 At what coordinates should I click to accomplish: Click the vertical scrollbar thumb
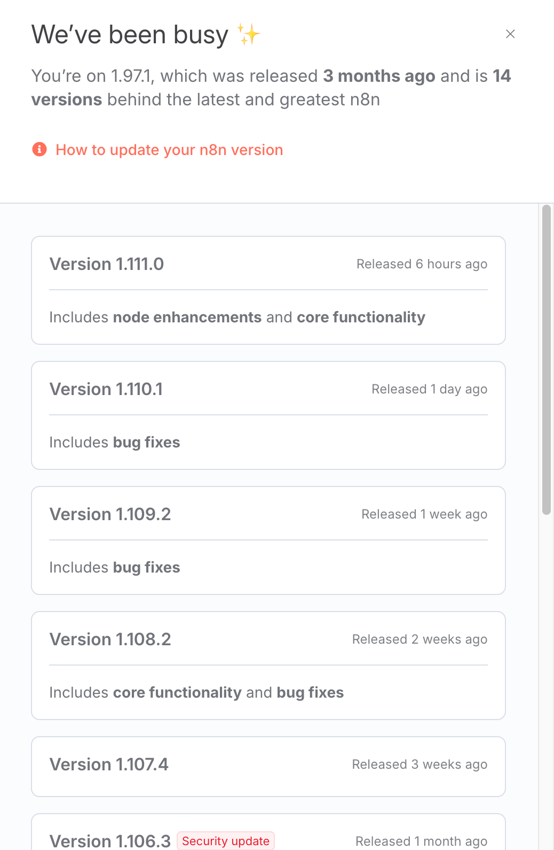pyautogui.click(x=546, y=359)
